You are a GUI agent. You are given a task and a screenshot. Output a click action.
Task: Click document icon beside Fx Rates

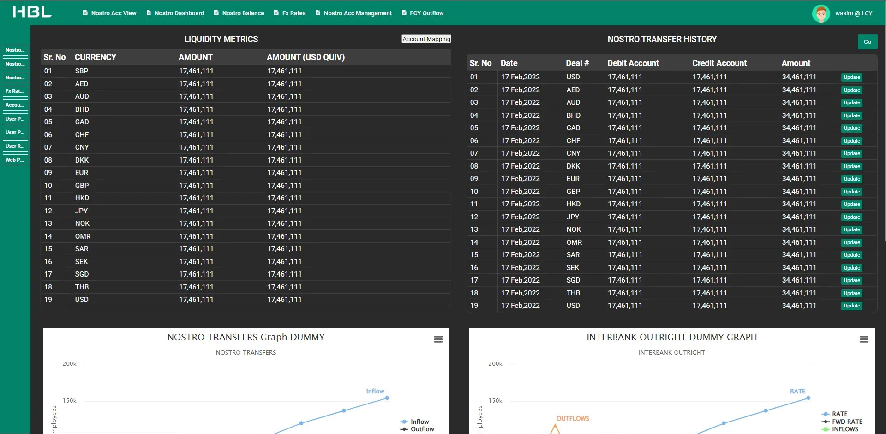pos(276,13)
